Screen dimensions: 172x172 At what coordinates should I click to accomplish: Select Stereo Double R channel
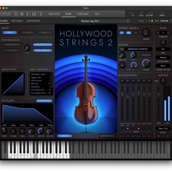click(x=136, y=33)
